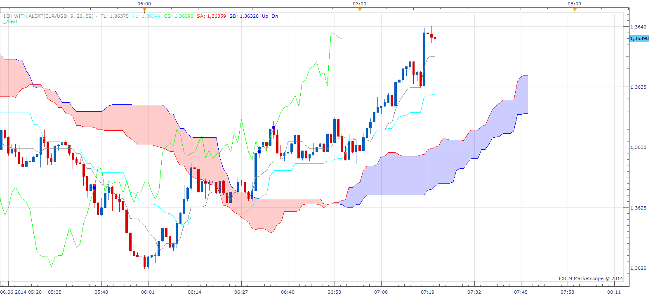Click the 06:40 time axis label

point(288,292)
